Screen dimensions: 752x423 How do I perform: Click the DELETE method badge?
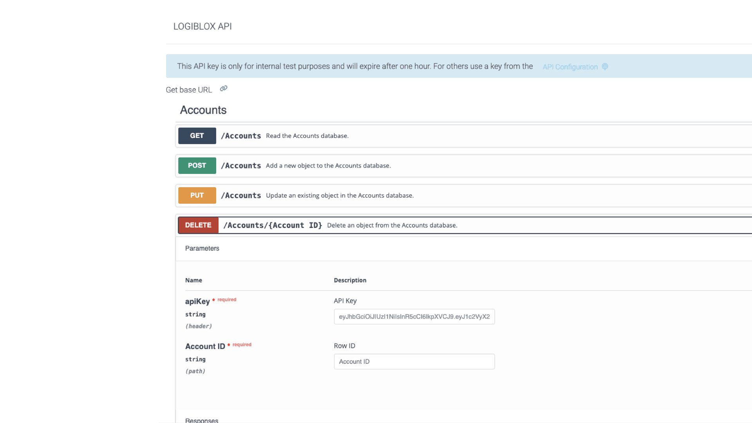tap(198, 225)
